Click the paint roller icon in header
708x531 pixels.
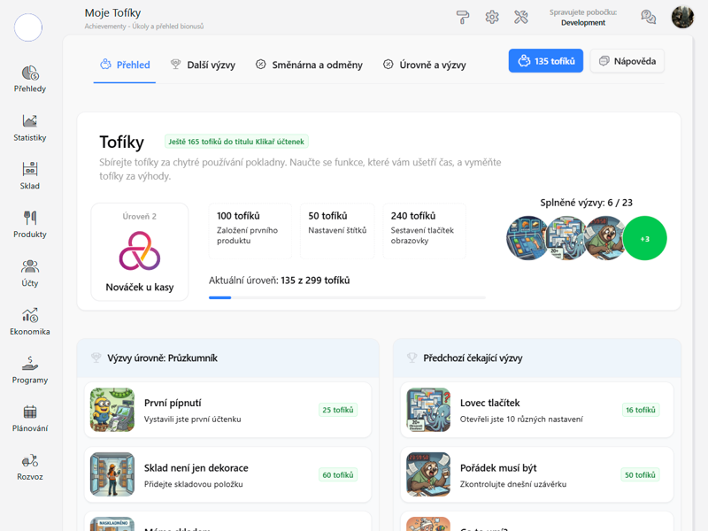463,17
